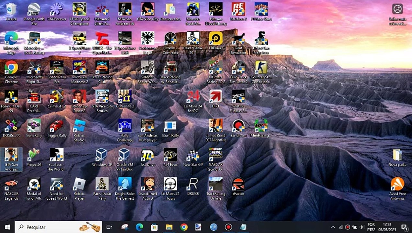
Task: Select the DiRT game icon
Action: coord(215,99)
